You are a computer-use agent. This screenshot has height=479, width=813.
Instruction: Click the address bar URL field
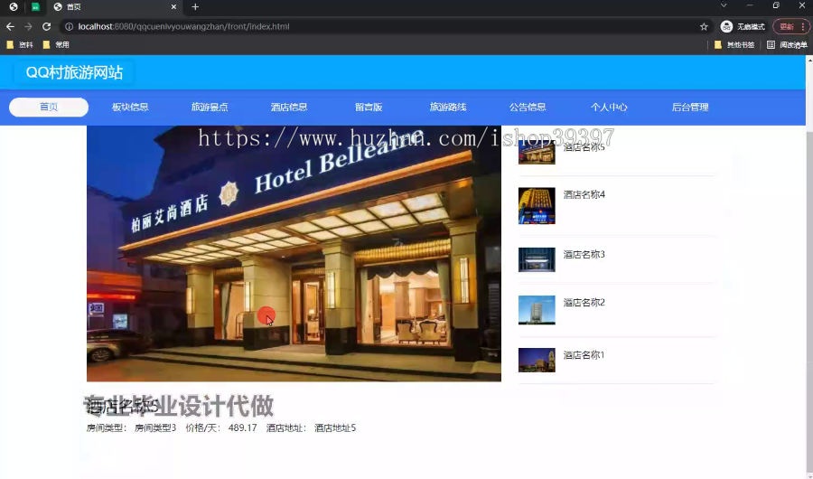pos(384,26)
